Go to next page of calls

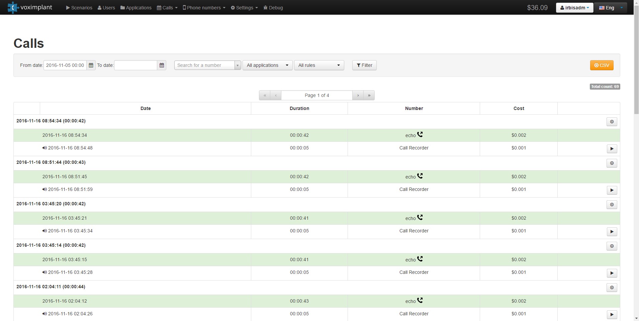[x=358, y=95]
